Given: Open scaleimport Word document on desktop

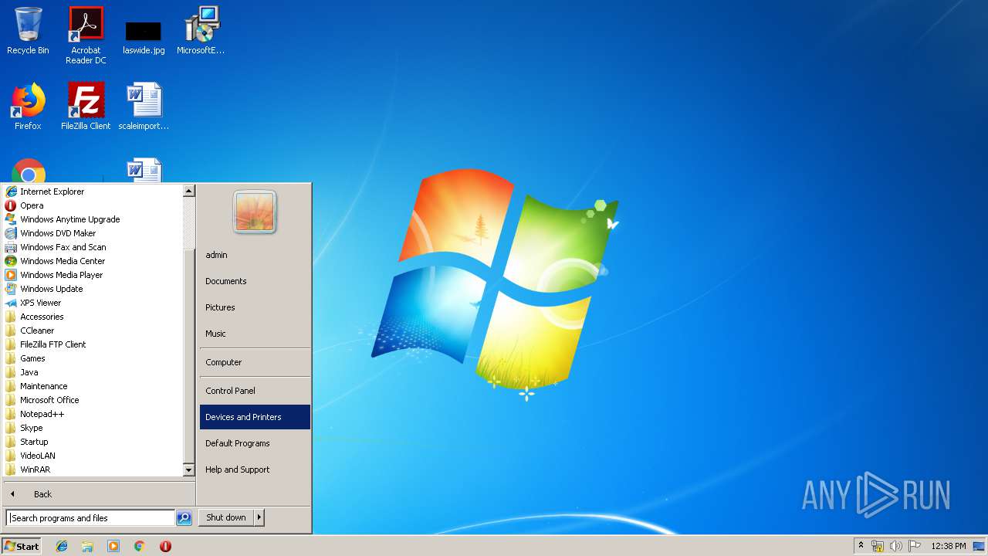Looking at the screenshot, I should pyautogui.click(x=144, y=107).
